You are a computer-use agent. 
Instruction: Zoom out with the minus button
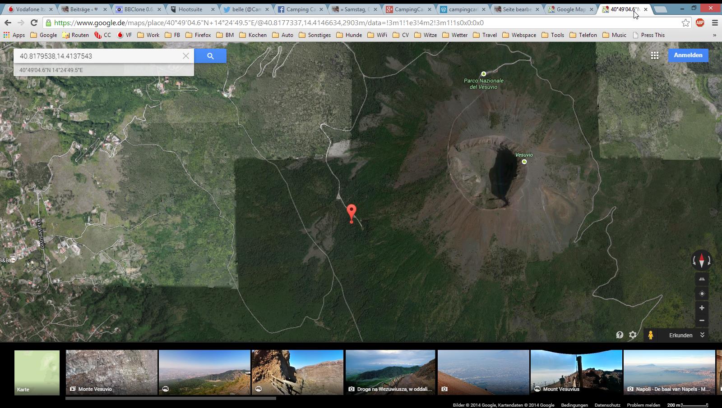(702, 321)
